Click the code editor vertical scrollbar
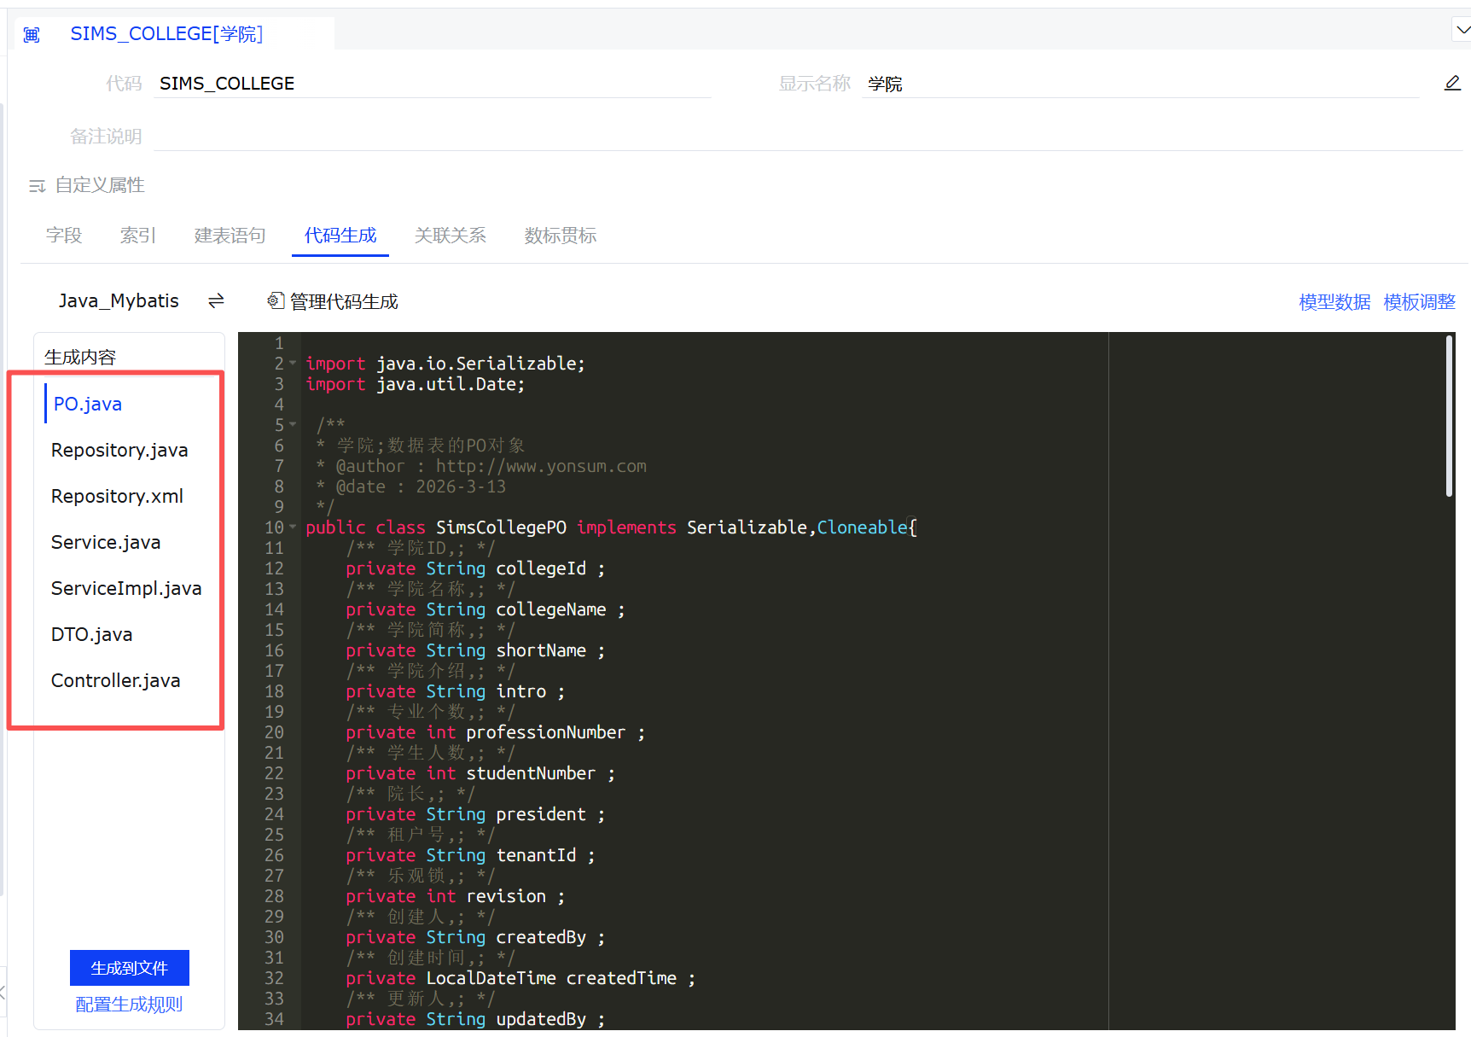Image resolution: width=1471 pixels, height=1037 pixels. (x=1449, y=417)
